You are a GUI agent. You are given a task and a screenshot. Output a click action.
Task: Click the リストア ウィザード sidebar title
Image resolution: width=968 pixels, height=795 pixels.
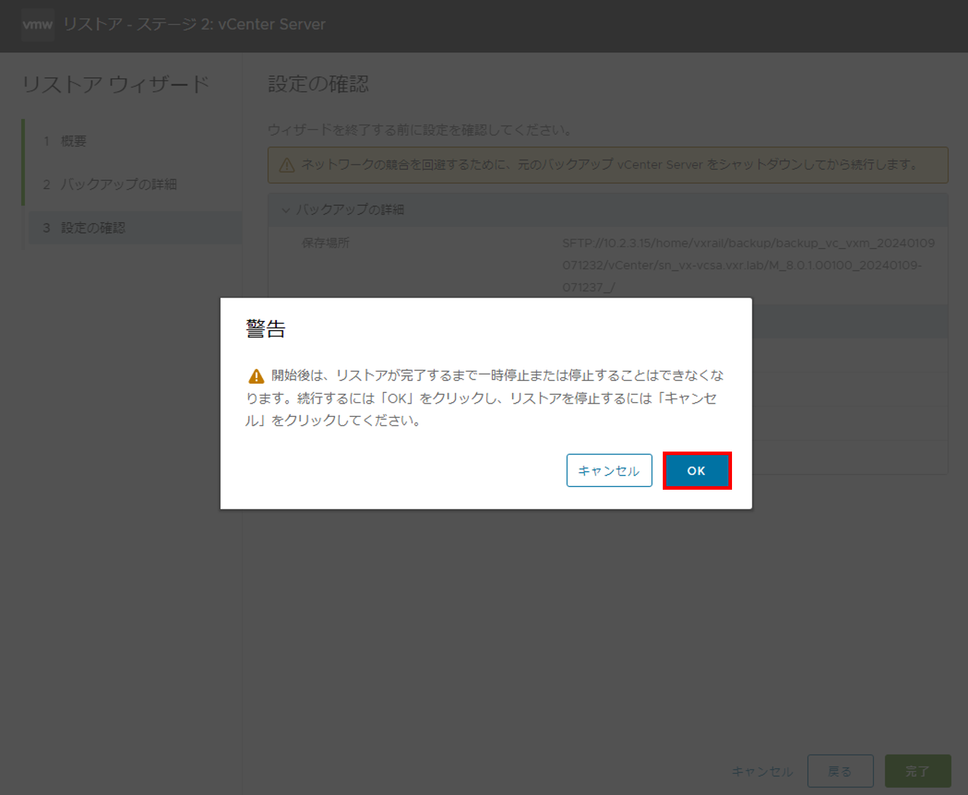click(117, 85)
